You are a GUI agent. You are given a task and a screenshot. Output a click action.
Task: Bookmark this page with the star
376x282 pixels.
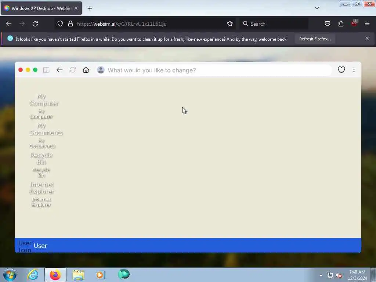click(230, 23)
